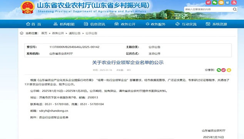Click the 通知公告 breadcrumb link

pyautogui.click(x=75, y=33)
